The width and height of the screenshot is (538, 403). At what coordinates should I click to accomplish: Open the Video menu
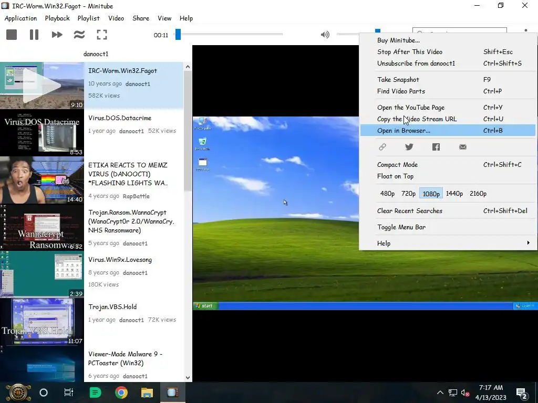[x=116, y=18]
